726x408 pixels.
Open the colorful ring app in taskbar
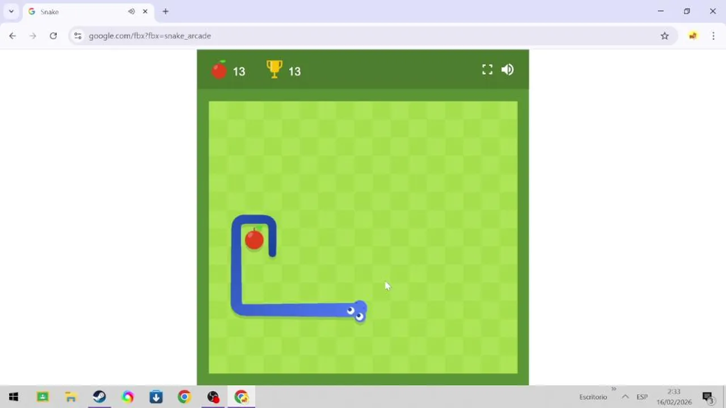tap(128, 397)
